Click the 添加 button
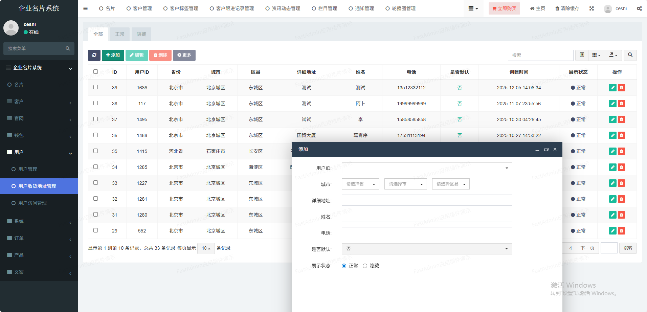Image resolution: width=647 pixels, height=312 pixels. (113, 55)
